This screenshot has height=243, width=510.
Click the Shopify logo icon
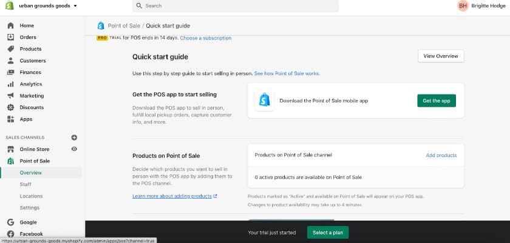[x=10, y=5]
